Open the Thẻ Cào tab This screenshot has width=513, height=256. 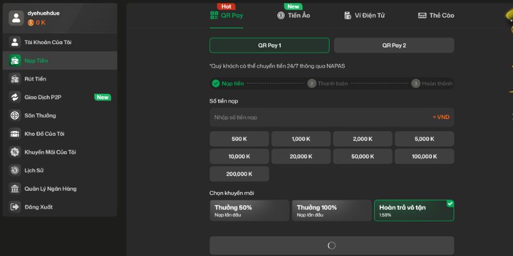436,15
